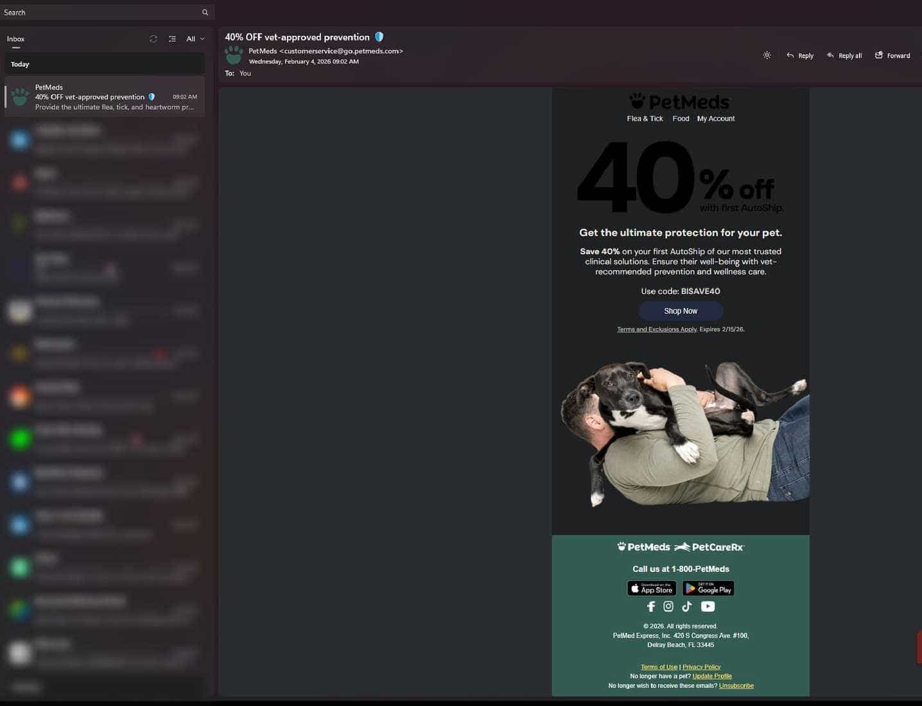
Task: Open the Terms of Use link
Action: [x=659, y=667]
